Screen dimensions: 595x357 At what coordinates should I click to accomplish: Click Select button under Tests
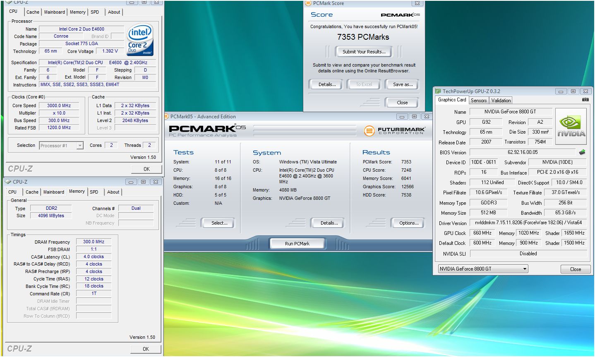pyautogui.click(x=219, y=223)
